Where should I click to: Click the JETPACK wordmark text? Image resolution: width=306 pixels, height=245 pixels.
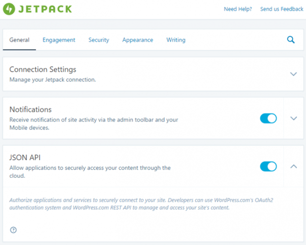pos(45,9)
